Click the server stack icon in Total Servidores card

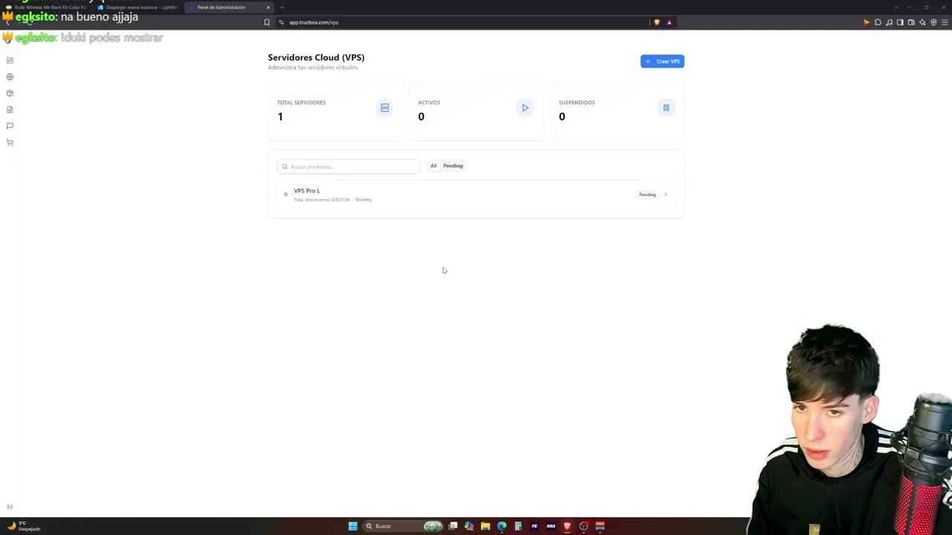(x=385, y=108)
